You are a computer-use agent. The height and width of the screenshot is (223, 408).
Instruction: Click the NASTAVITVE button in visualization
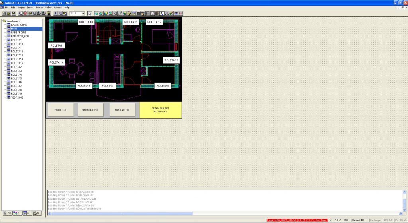(x=122, y=110)
